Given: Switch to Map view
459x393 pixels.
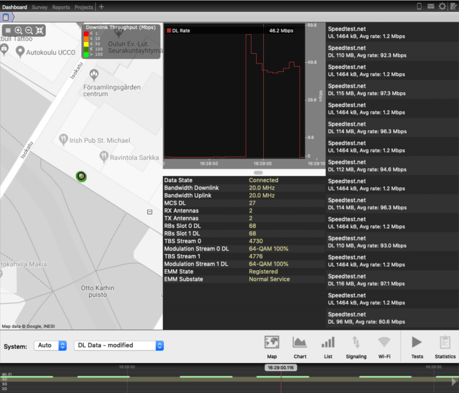Looking at the screenshot, I should point(272,347).
